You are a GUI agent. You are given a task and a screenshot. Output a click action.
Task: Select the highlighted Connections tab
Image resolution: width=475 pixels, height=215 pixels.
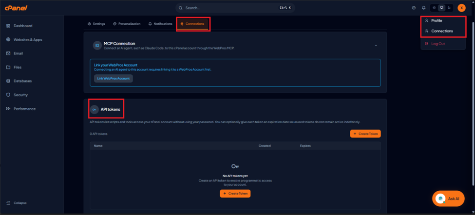pos(192,24)
